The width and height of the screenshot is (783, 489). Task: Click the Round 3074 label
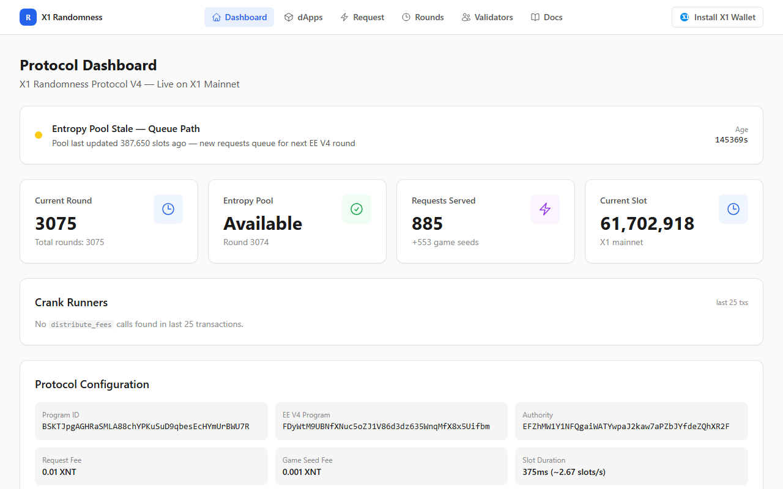click(x=246, y=242)
